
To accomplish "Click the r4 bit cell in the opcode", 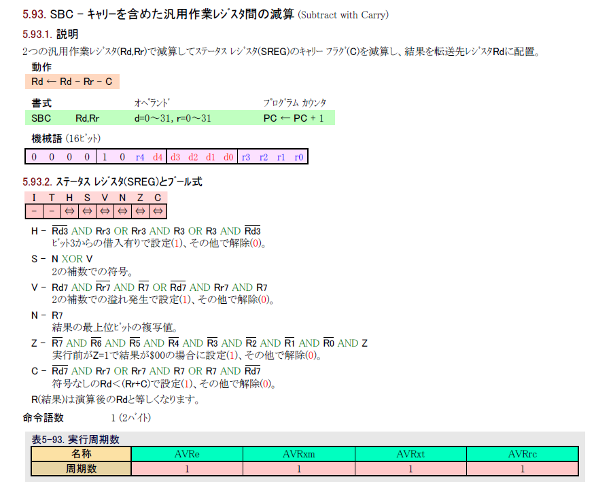I will click(140, 157).
